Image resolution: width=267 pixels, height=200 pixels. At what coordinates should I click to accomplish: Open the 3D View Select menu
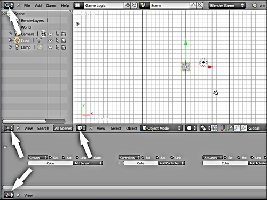pos(116,129)
